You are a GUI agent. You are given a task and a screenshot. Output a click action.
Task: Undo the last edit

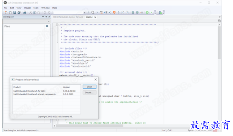point(45,13)
